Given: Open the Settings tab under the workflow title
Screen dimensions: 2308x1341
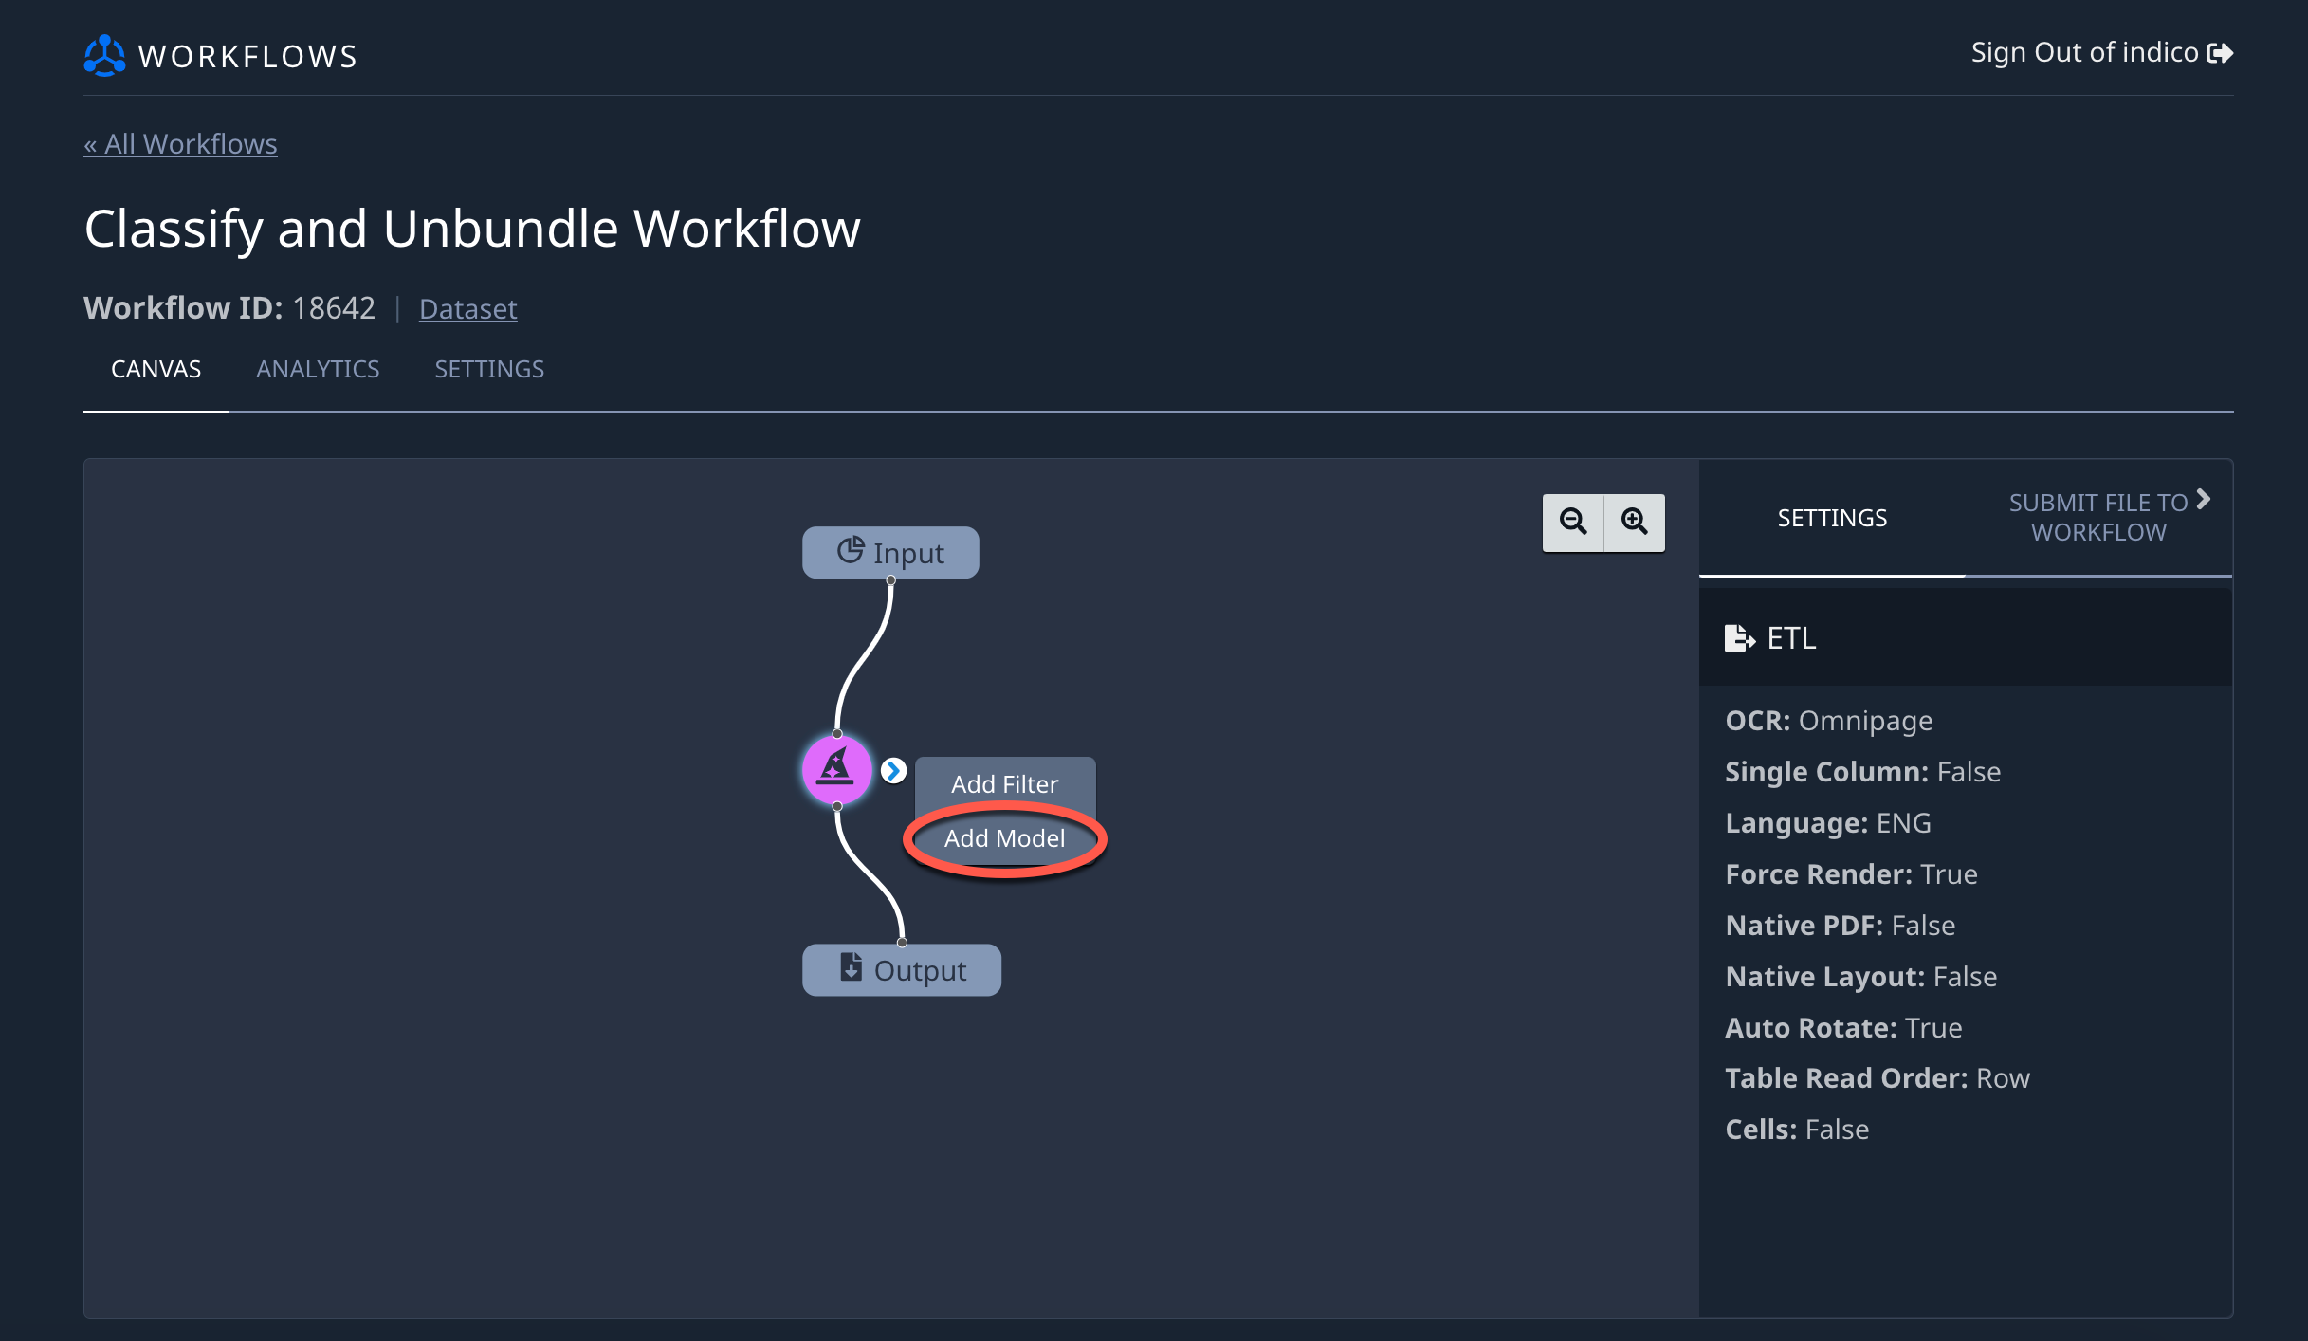Looking at the screenshot, I should 489,369.
